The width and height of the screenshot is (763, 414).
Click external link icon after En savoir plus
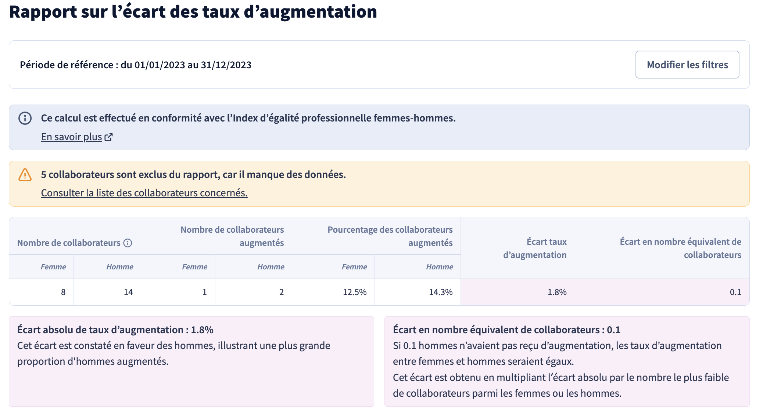pos(108,137)
